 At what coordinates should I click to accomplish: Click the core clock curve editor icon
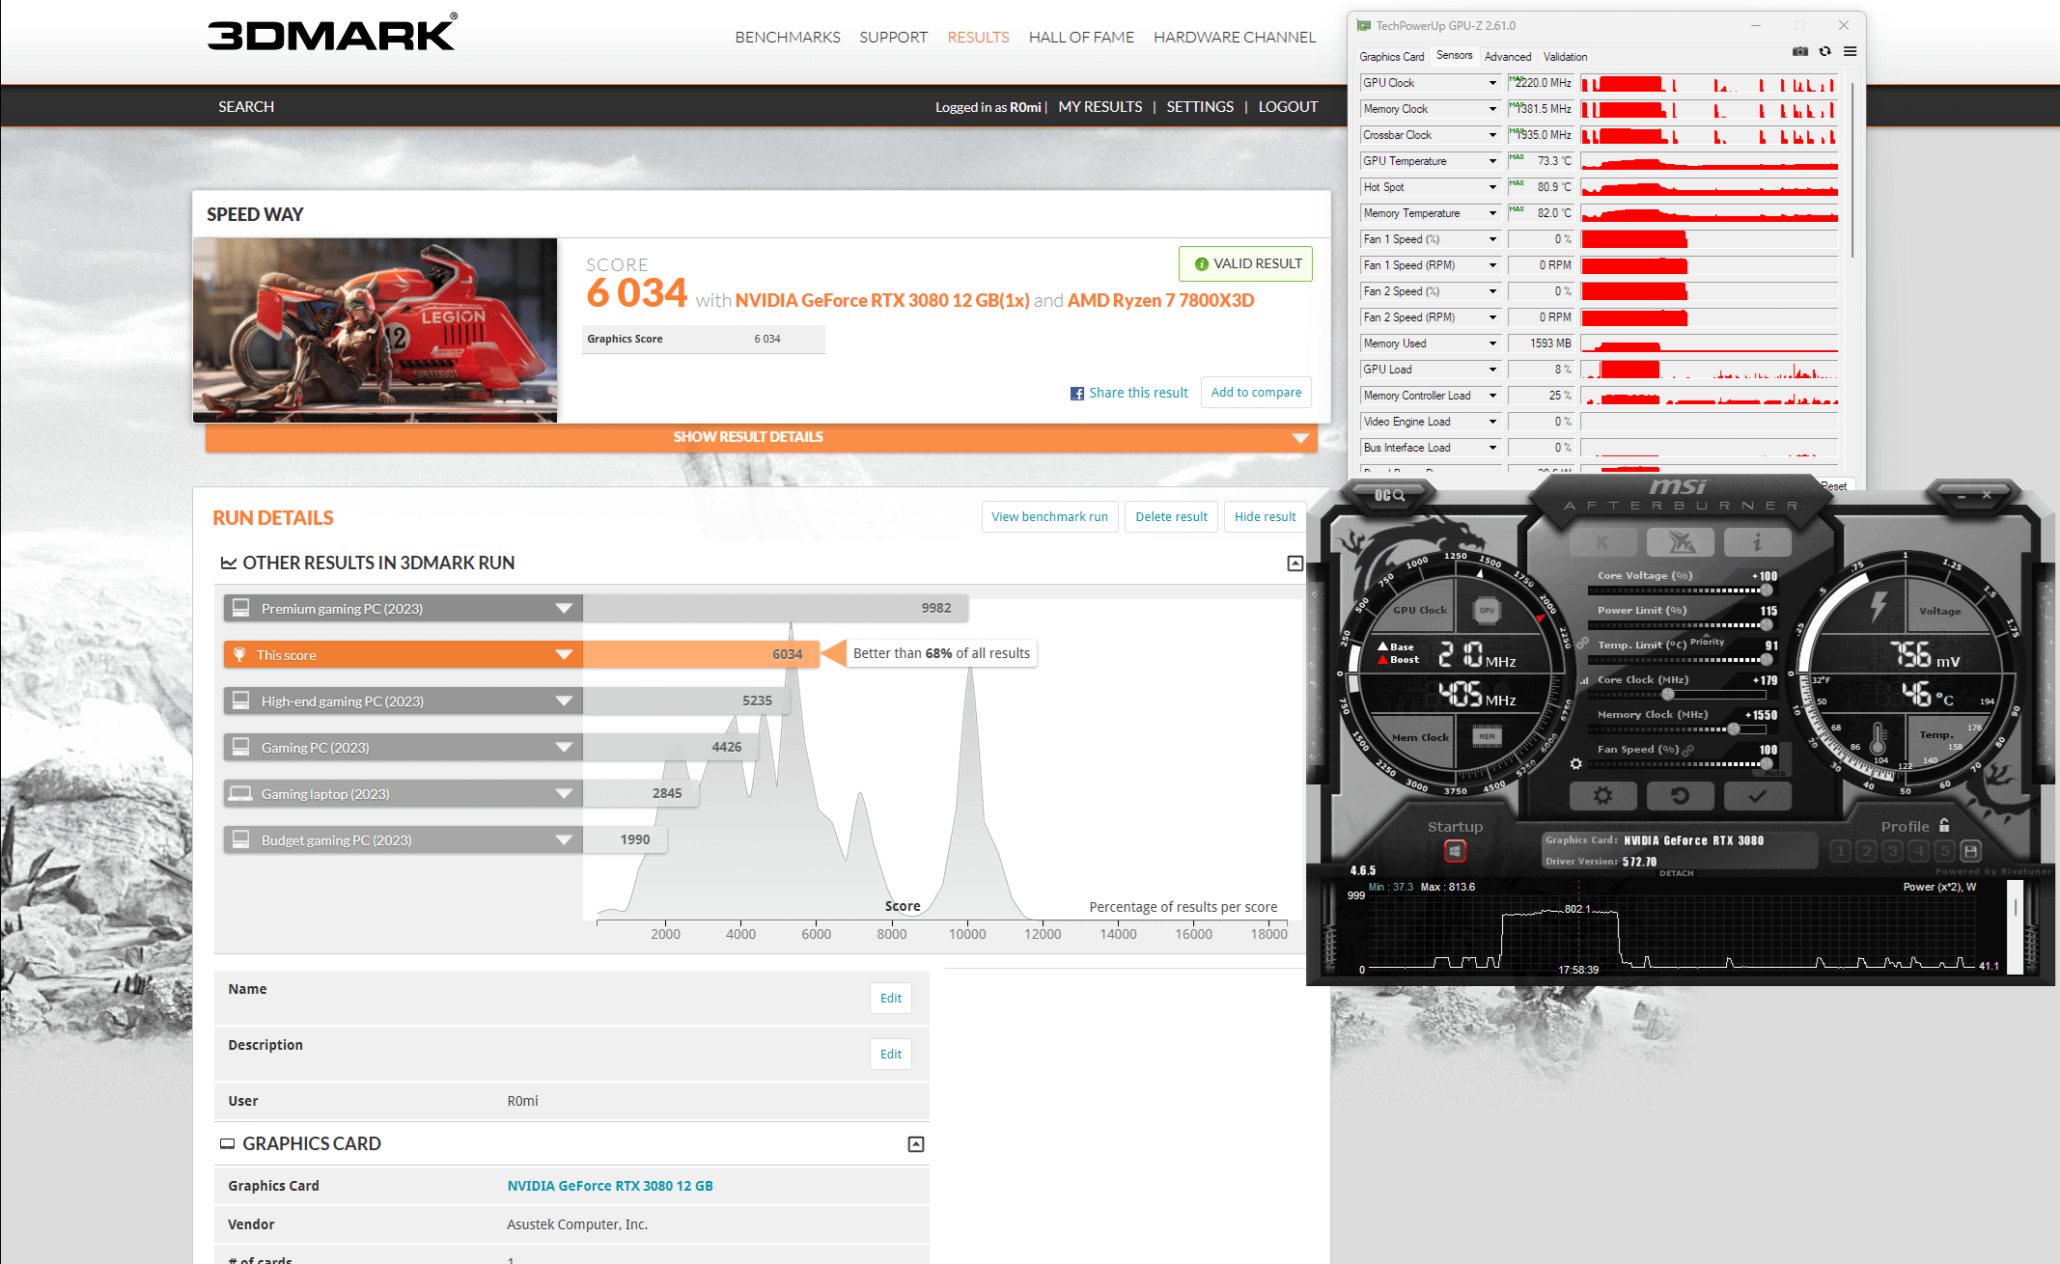[1584, 680]
